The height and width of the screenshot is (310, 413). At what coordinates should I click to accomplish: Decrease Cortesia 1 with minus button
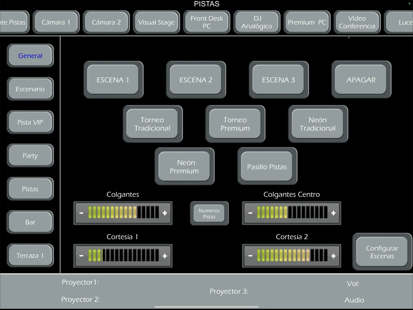point(81,256)
